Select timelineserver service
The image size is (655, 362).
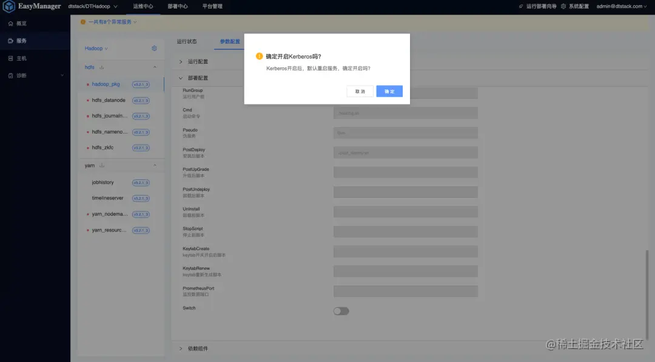(x=108, y=198)
